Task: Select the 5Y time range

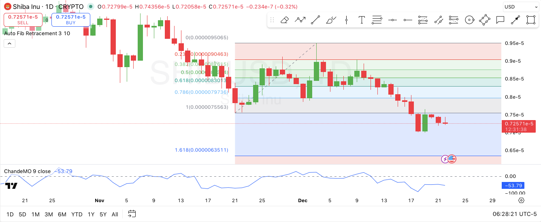Action: point(103,214)
